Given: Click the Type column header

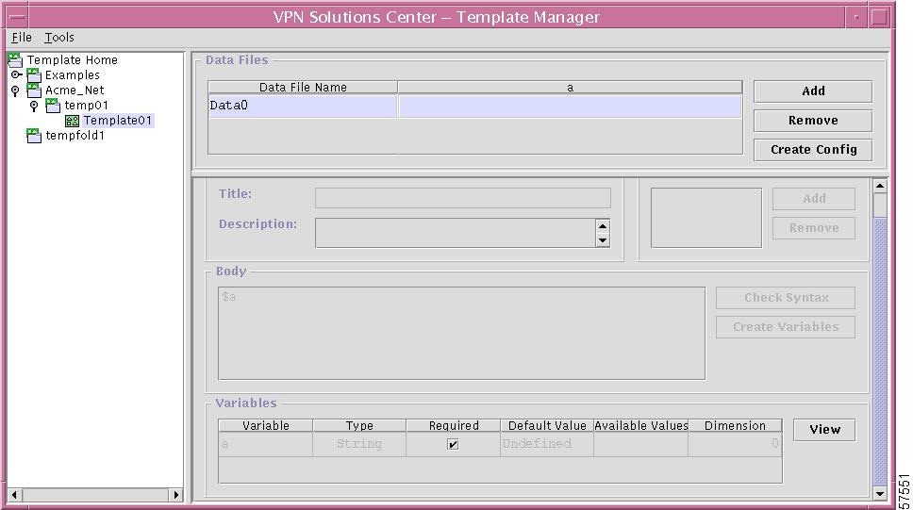Looking at the screenshot, I should [359, 425].
